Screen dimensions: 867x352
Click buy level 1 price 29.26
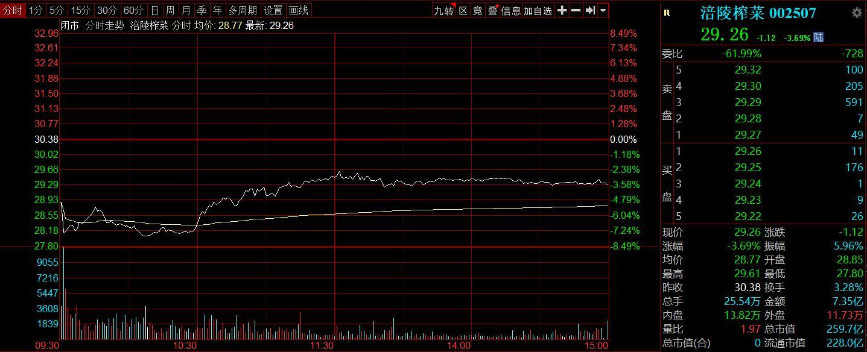(x=748, y=151)
